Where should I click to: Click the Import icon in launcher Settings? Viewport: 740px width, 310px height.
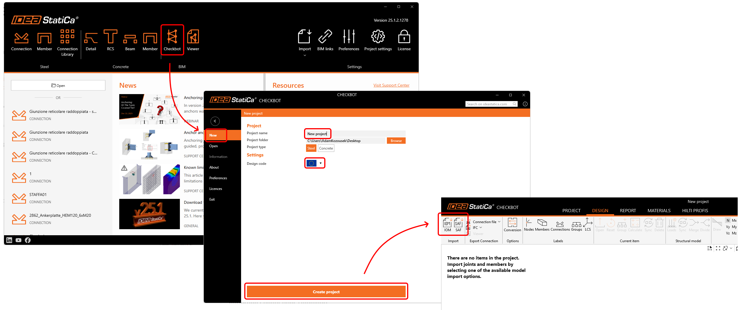(x=305, y=40)
